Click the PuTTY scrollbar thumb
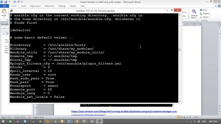Image resolution: width=221 pixels, height=124 pixels. click(x=180, y=50)
